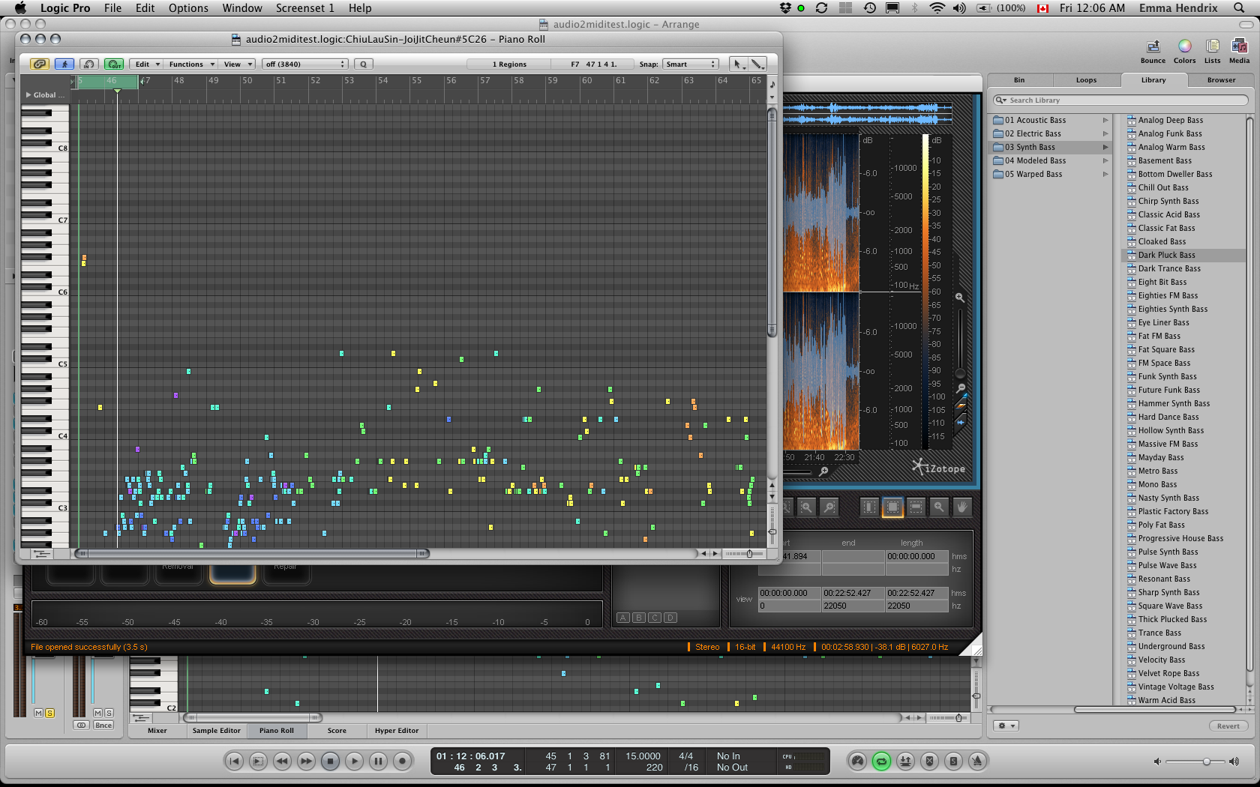Click the Q quantize button

coord(364,64)
